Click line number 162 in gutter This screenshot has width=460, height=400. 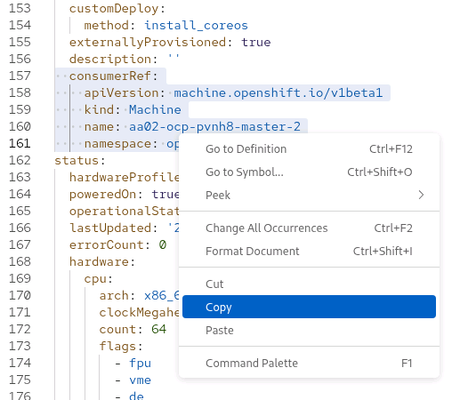click(20, 160)
